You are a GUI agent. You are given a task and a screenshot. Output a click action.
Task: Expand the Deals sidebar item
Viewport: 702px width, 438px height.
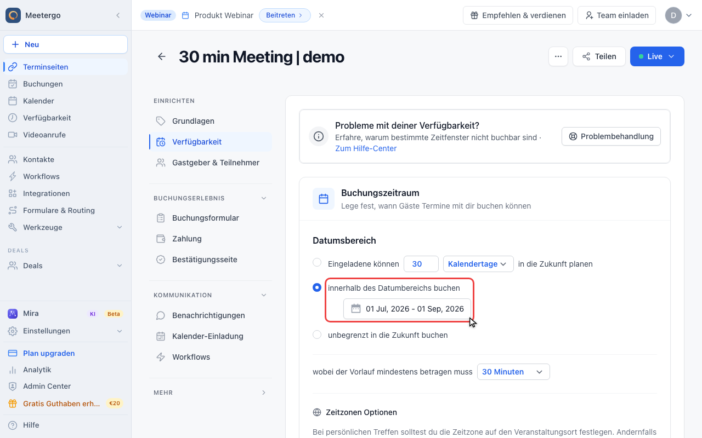120,266
